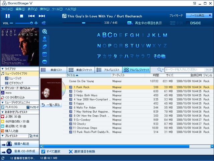This screenshot has width=214, height=161.
Task: Click the 機器へ転送 device transfer button
Action: click(x=20, y=144)
